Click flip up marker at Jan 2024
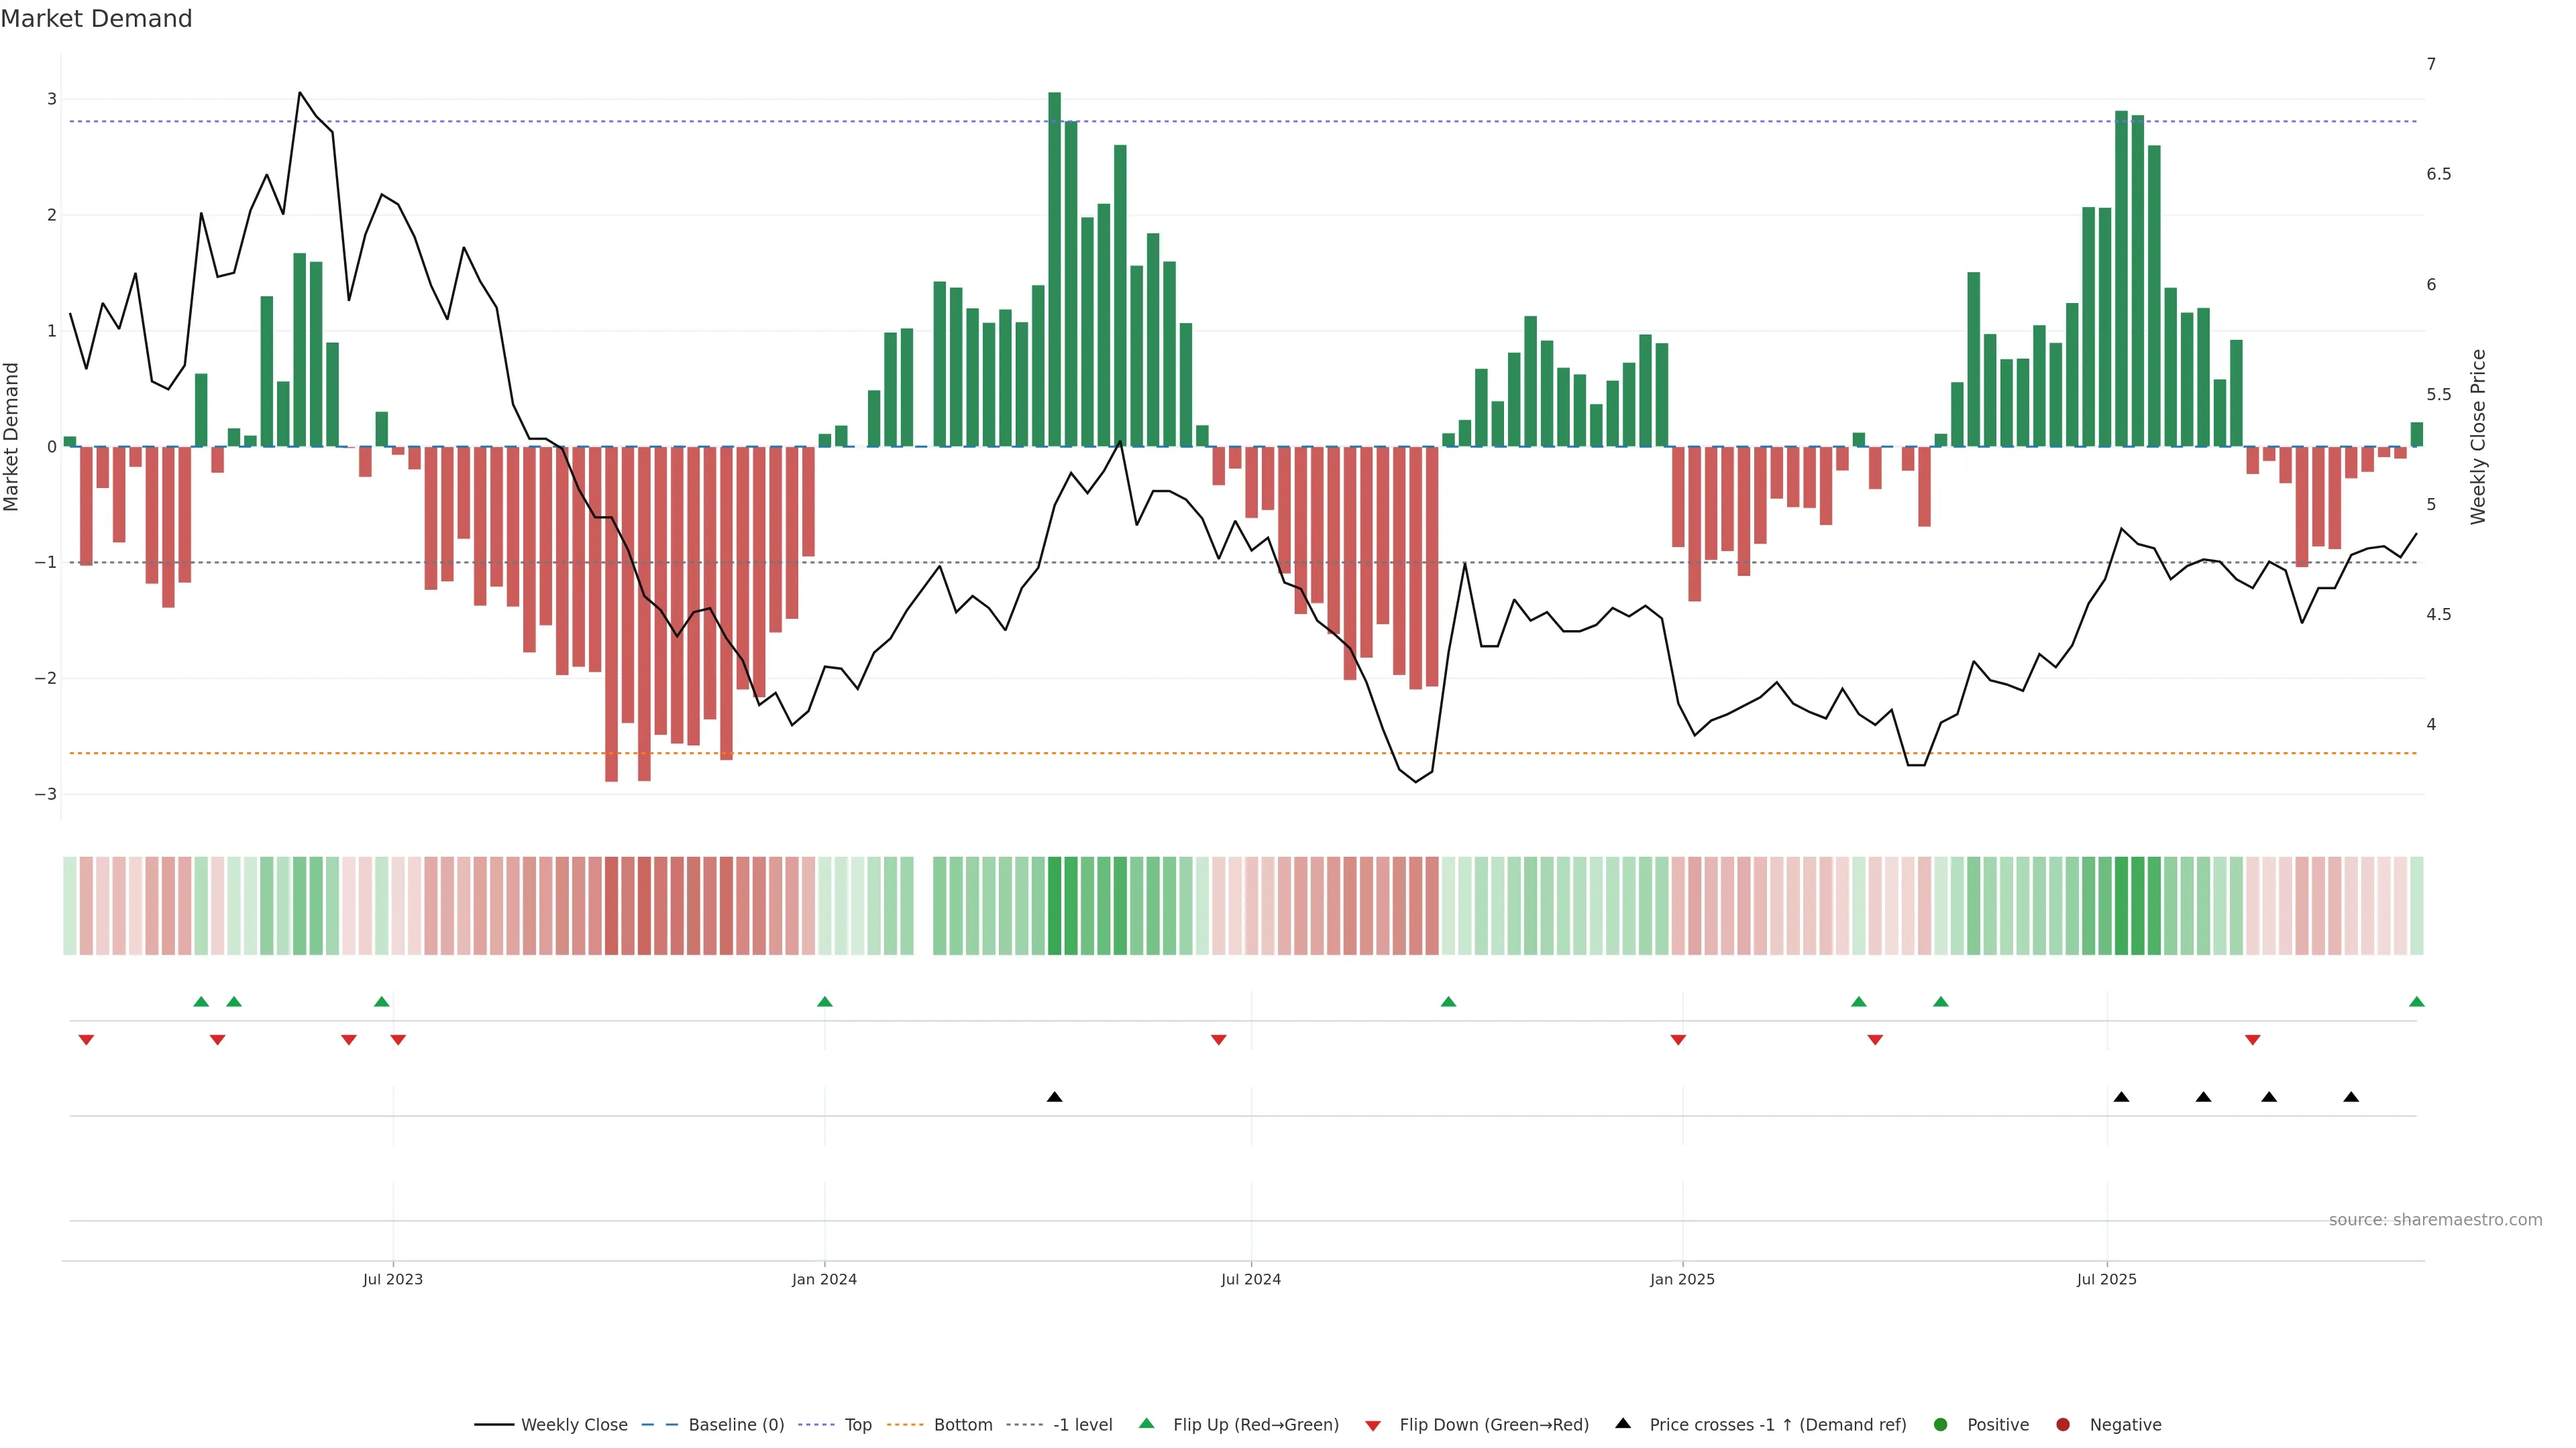 (824, 1002)
